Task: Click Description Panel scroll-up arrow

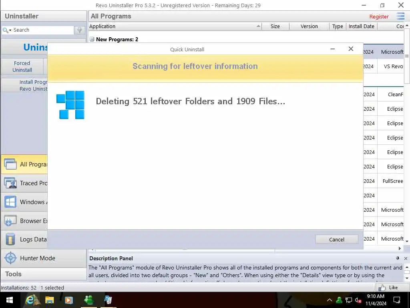Action: pyautogui.click(x=407, y=267)
